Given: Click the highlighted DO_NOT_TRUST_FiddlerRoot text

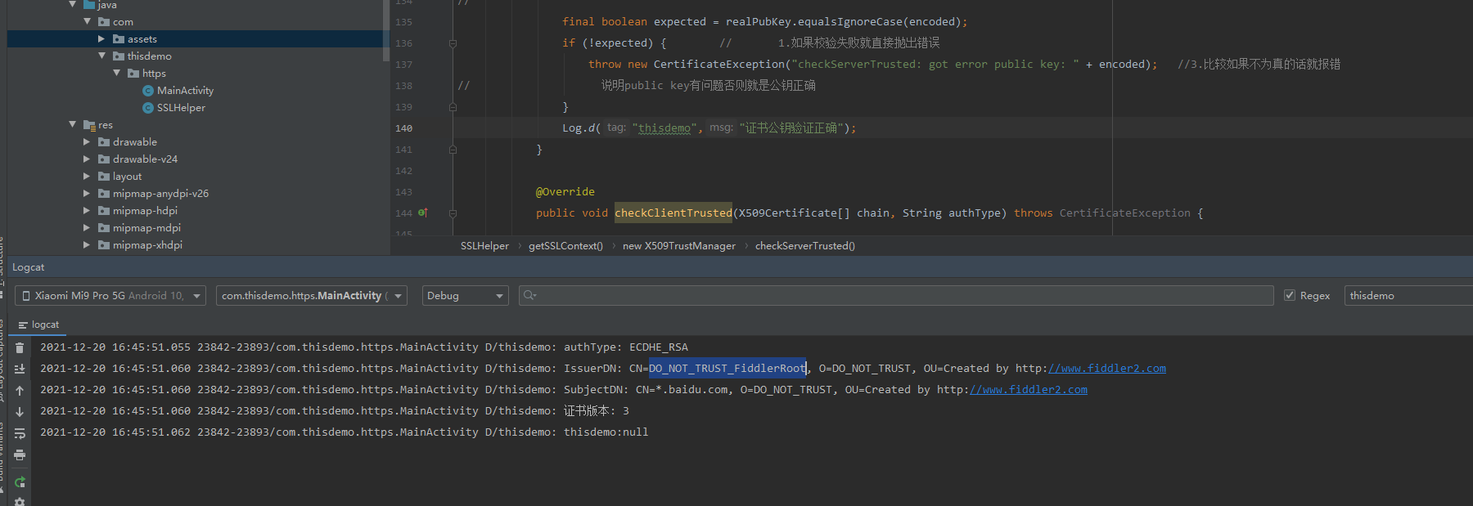Looking at the screenshot, I should point(727,369).
